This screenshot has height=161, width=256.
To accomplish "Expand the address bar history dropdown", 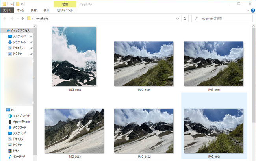I will point(178,19).
